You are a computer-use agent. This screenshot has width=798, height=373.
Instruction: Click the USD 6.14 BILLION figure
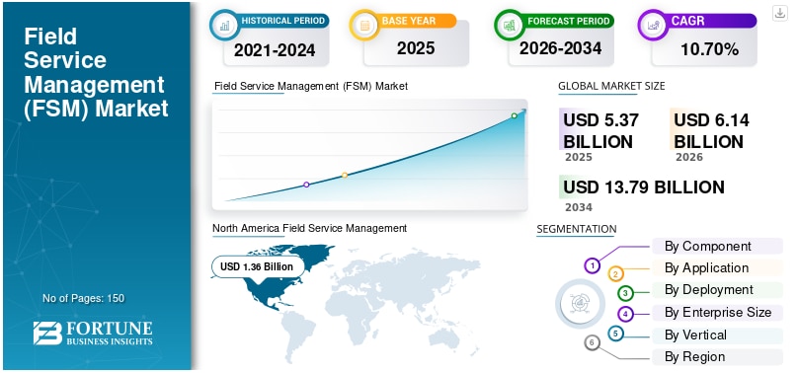pos(711,130)
